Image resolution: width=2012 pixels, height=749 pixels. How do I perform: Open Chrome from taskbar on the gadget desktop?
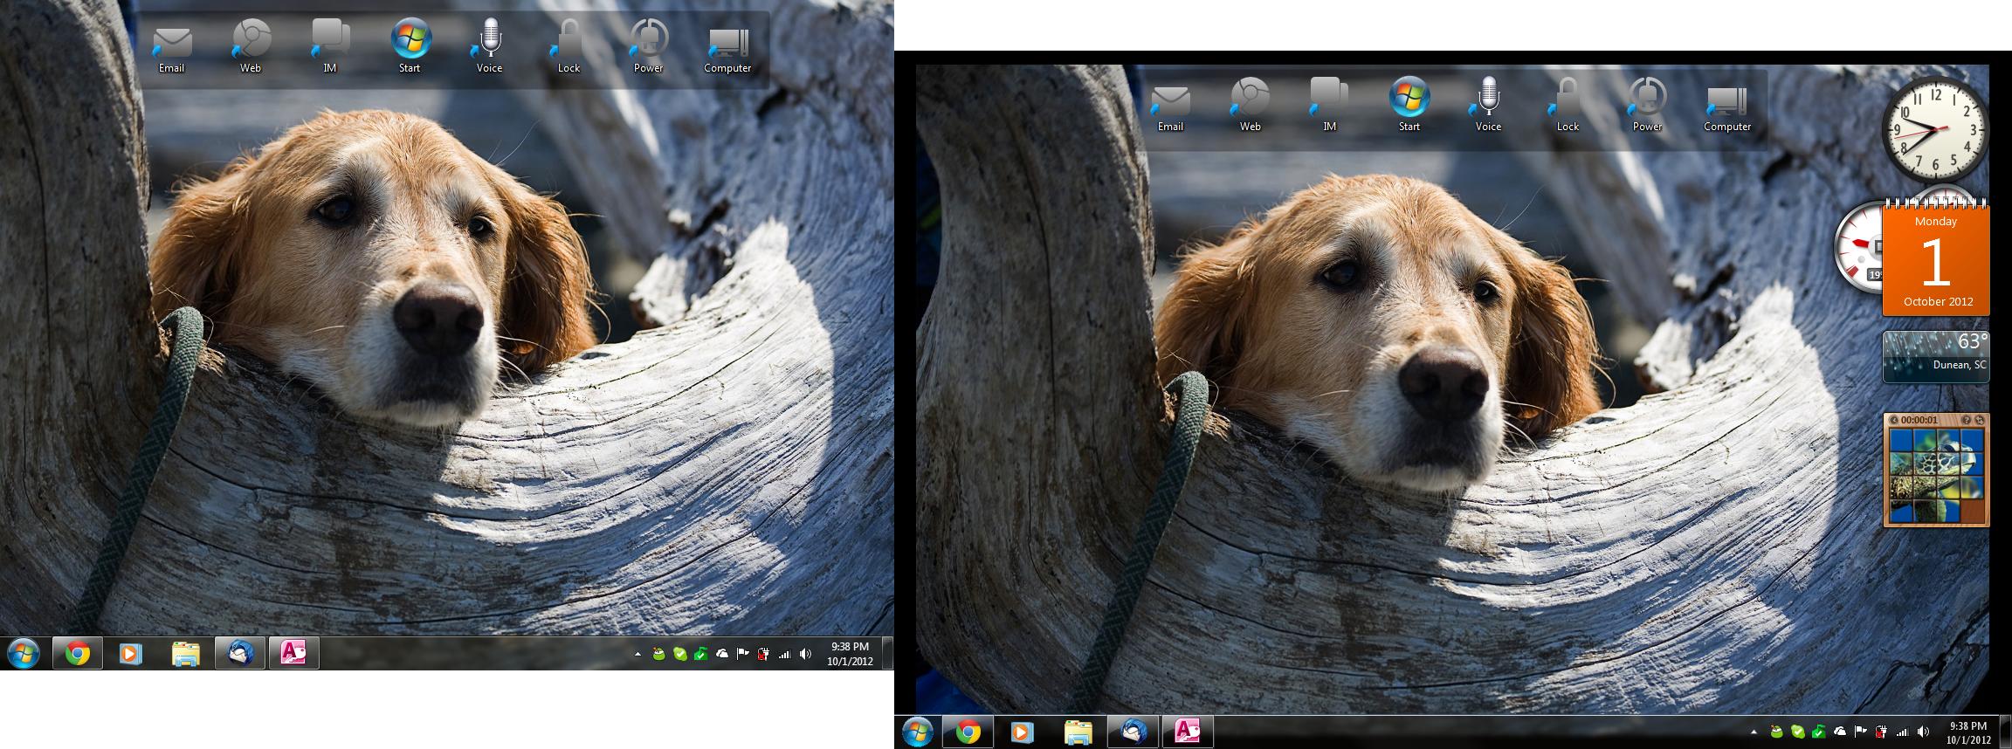click(968, 732)
